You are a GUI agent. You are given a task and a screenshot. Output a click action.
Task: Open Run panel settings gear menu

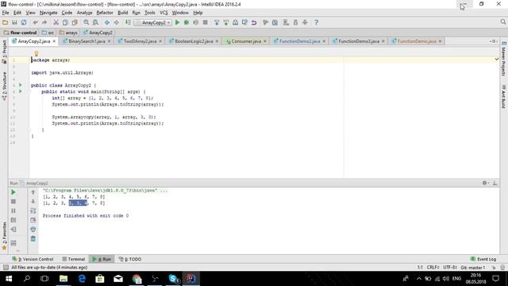[x=485, y=183]
